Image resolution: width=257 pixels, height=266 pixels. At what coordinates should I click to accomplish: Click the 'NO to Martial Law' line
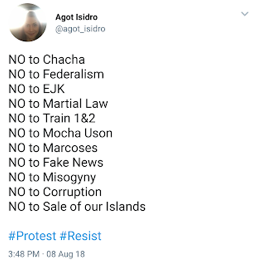click(x=58, y=103)
